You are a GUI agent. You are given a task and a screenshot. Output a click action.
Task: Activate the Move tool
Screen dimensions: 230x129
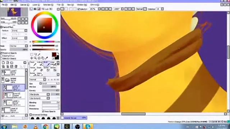click(x=32, y=58)
